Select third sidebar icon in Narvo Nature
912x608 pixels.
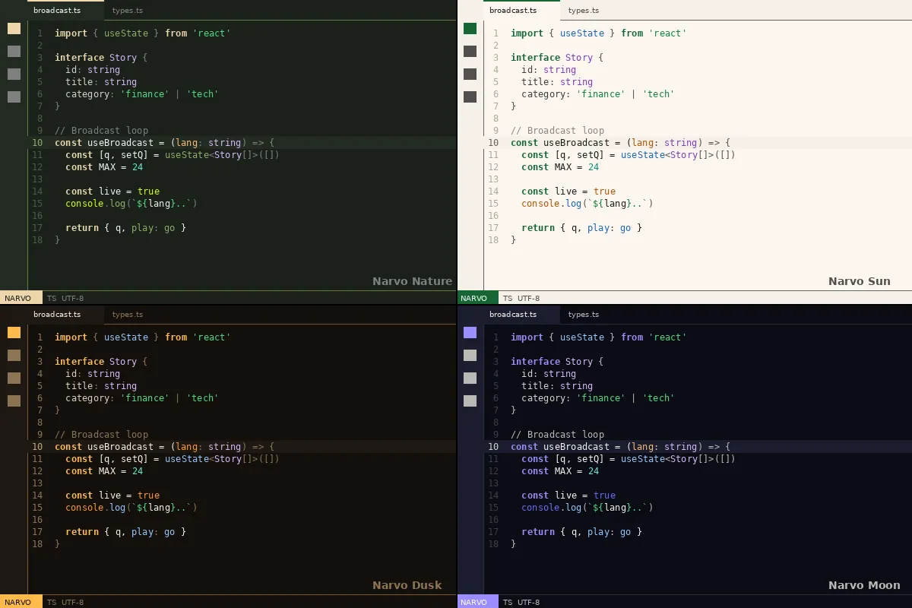pyautogui.click(x=14, y=74)
